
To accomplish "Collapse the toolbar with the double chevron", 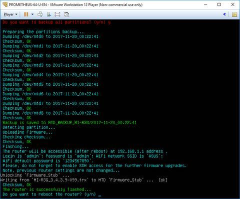I will [x=224, y=14].
